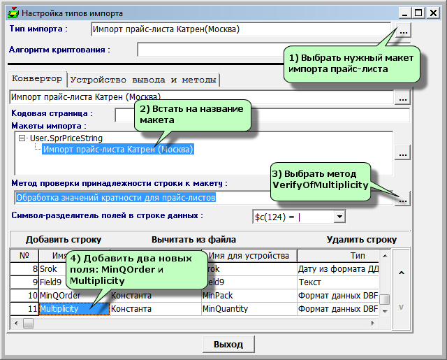Click row number 10 cell
447x360 pixels.
point(24,296)
